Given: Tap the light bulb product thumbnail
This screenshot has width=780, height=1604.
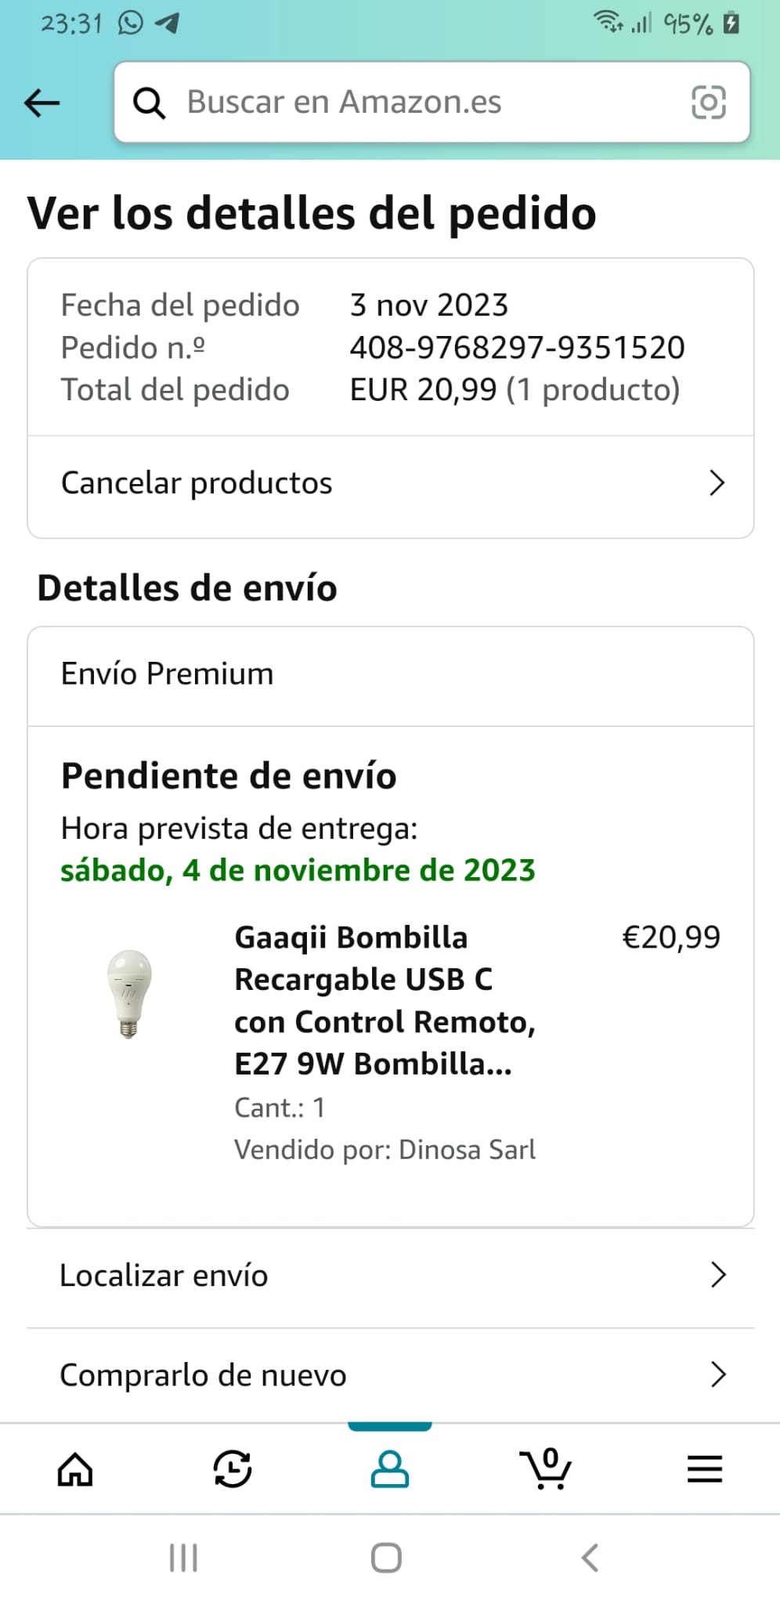Looking at the screenshot, I should (129, 994).
